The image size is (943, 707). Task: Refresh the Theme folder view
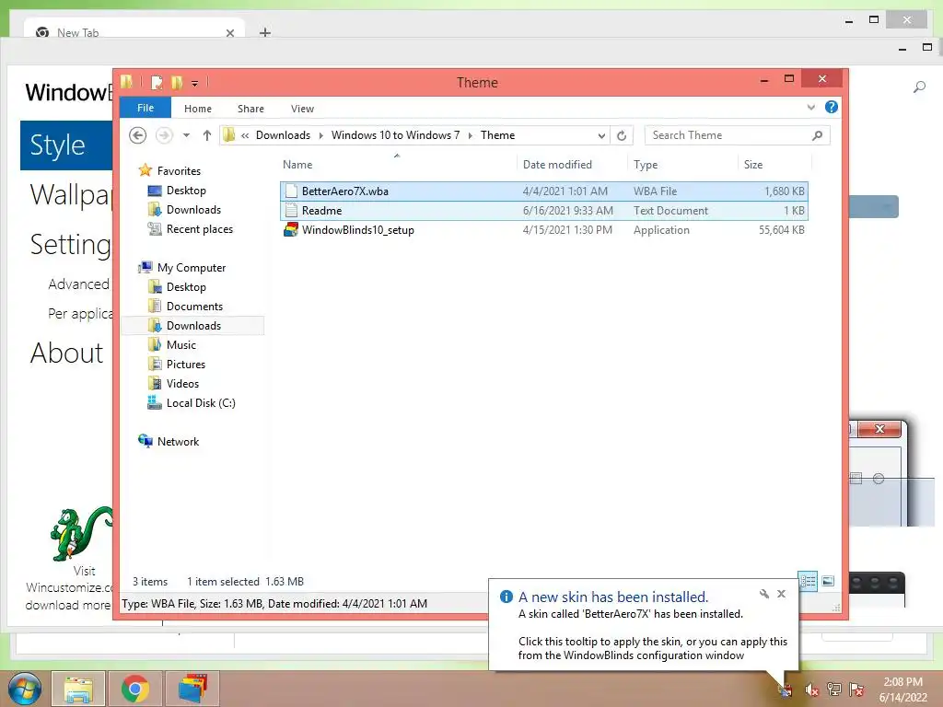[x=622, y=135]
